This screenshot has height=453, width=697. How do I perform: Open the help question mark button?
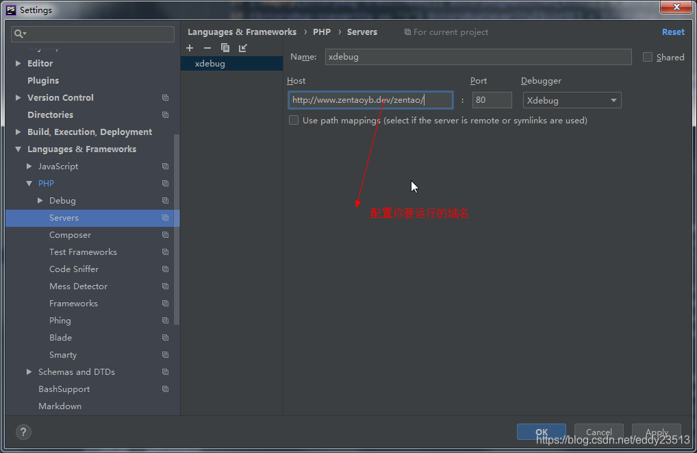click(x=23, y=432)
